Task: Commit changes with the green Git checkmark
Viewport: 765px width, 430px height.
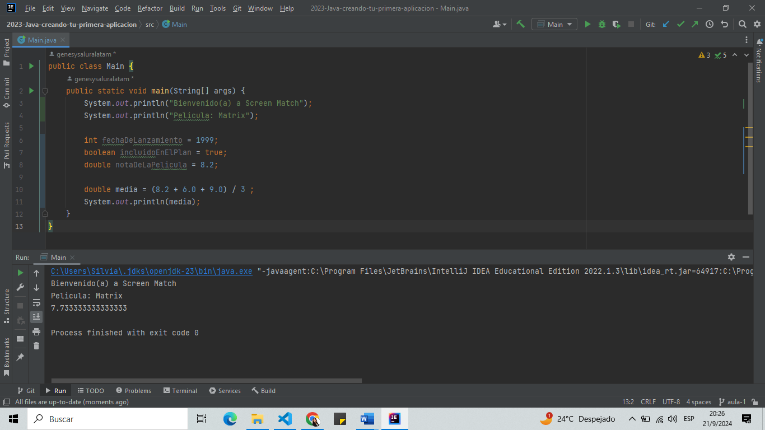Action: tap(680, 24)
